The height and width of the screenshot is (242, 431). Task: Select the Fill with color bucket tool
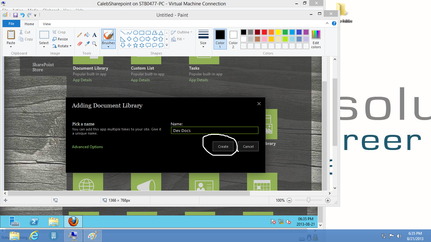pos(87,35)
